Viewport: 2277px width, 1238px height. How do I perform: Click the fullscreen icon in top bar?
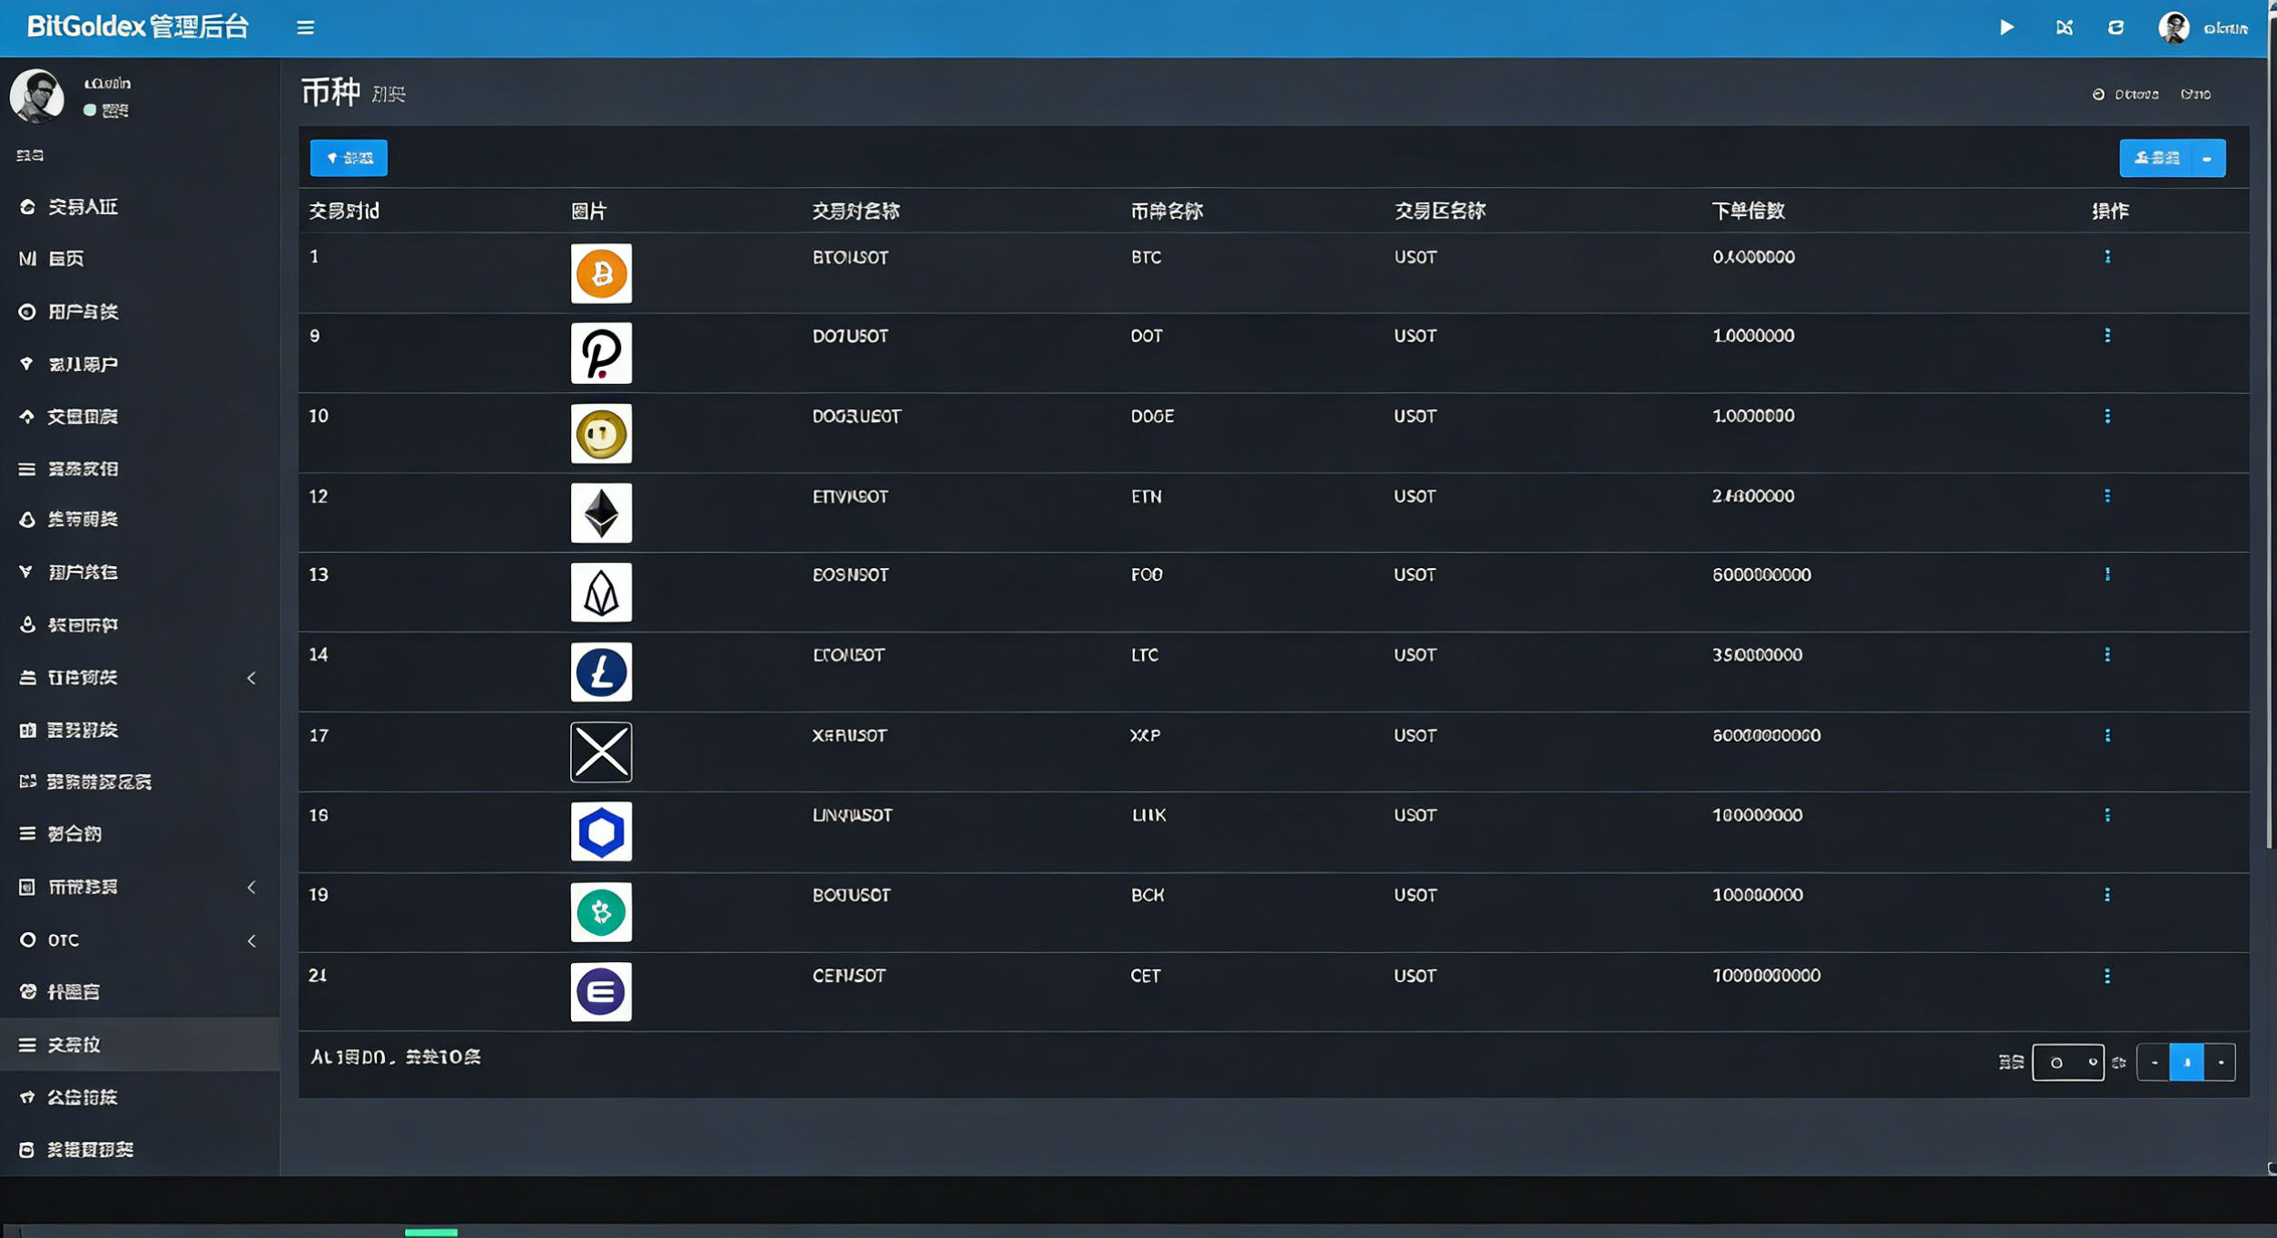click(2064, 27)
